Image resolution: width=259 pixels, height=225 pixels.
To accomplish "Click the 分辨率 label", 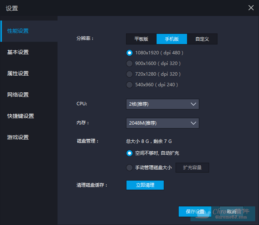I will pyautogui.click(x=85, y=38).
